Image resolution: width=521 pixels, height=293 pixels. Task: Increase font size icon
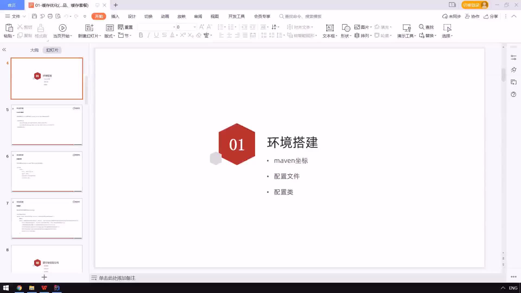(x=202, y=27)
